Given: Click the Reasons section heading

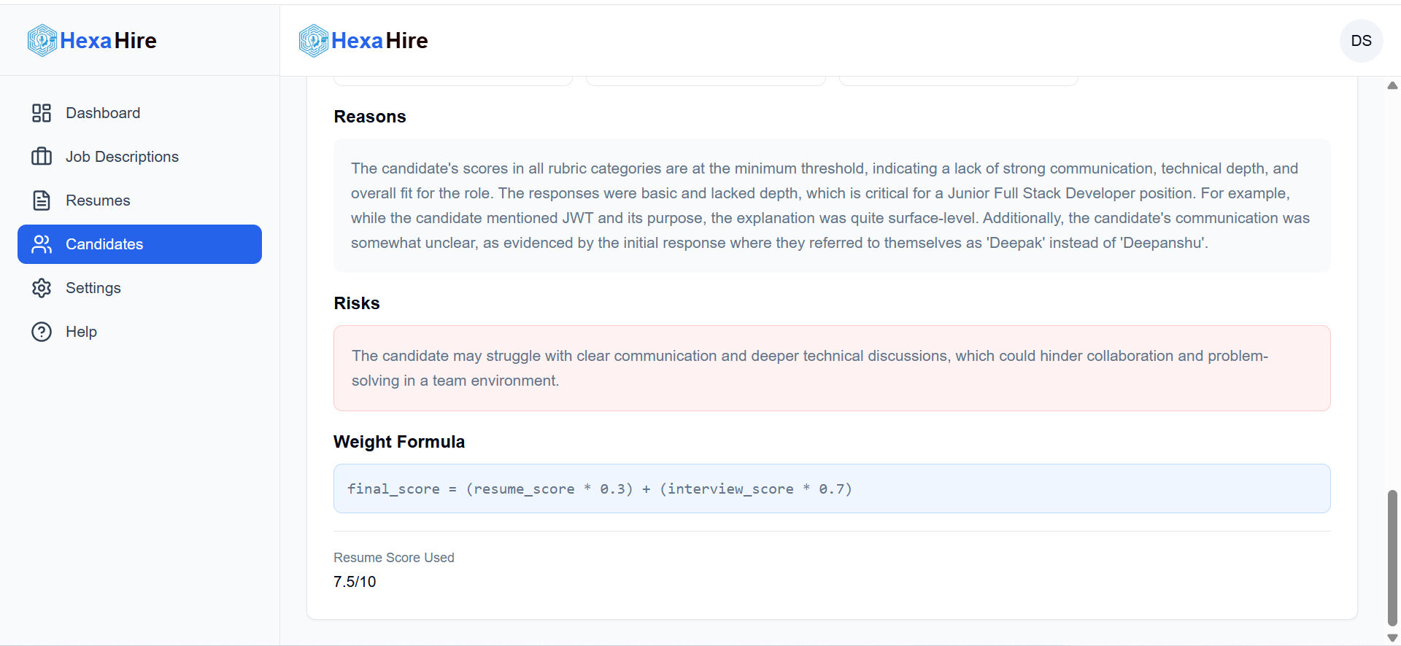Looking at the screenshot, I should [369, 117].
